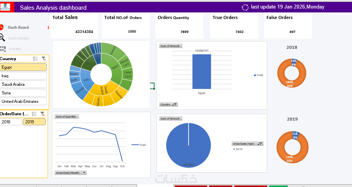Toggle multi-select on the OrderDate slicer
Screen dimensions: 352x187
[34, 114]
